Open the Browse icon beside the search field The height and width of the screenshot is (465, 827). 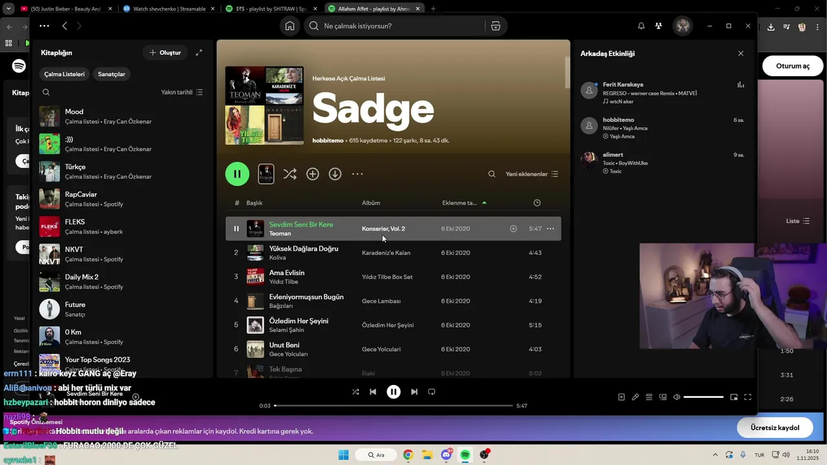[x=496, y=26]
